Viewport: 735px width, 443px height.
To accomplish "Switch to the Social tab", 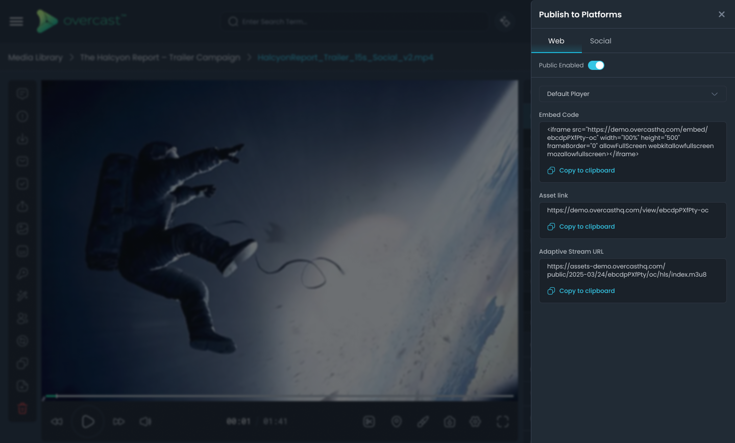I will [600, 41].
